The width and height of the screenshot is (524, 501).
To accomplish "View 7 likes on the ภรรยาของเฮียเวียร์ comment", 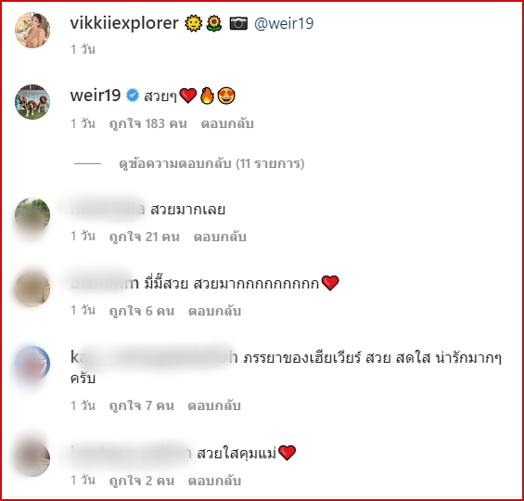I will (142, 405).
